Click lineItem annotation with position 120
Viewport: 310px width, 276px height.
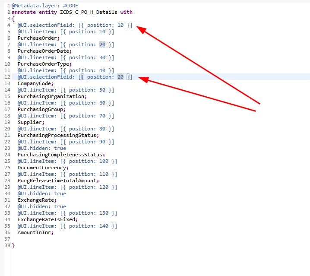(x=67, y=187)
